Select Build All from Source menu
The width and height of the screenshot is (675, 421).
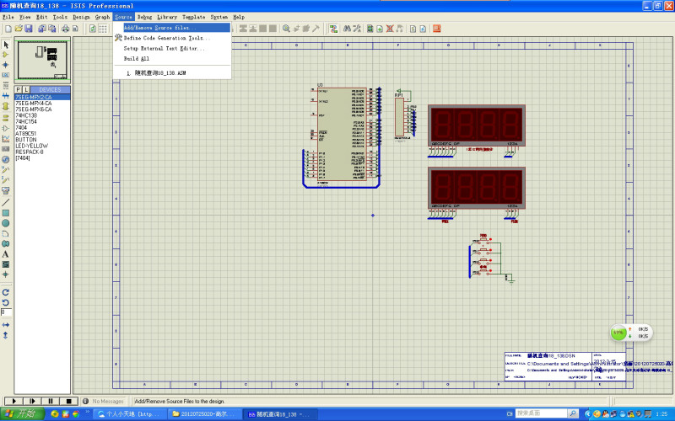pyautogui.click(x=136, y=59)
